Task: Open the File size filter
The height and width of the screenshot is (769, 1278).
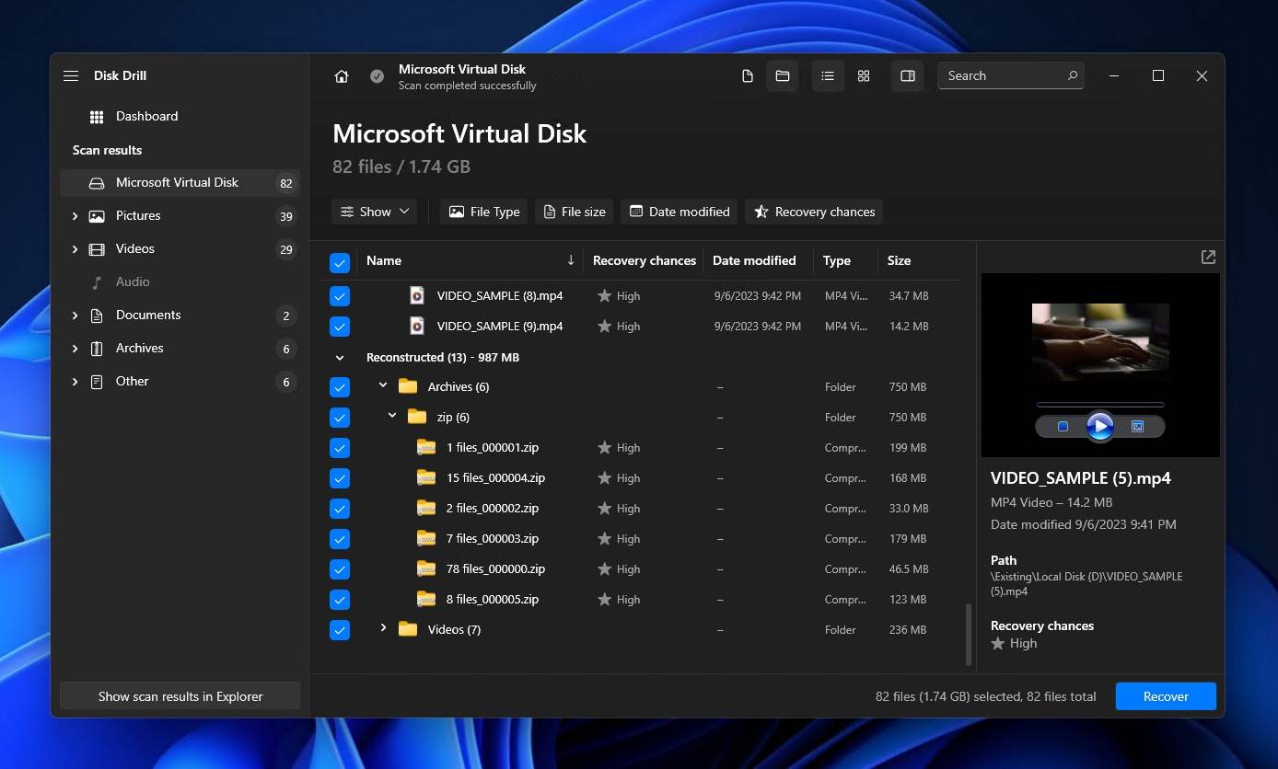Action: (575, 212)
